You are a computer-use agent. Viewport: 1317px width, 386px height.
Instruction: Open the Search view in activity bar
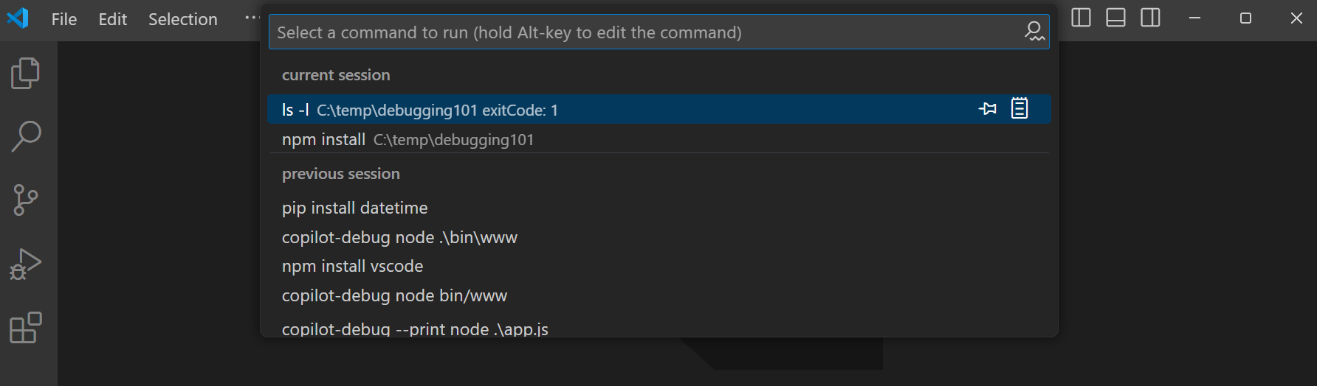click(x=26, y=136)
